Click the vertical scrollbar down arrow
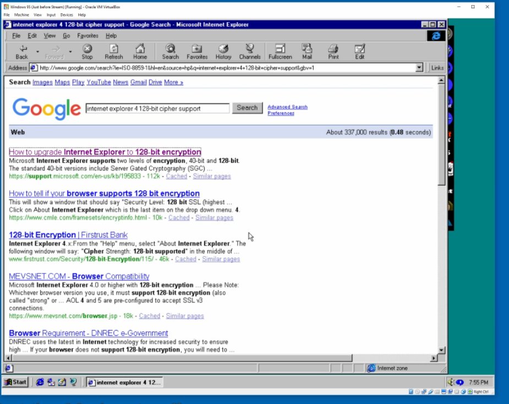This screenshot has width=509, height=404. pos(441,350)
